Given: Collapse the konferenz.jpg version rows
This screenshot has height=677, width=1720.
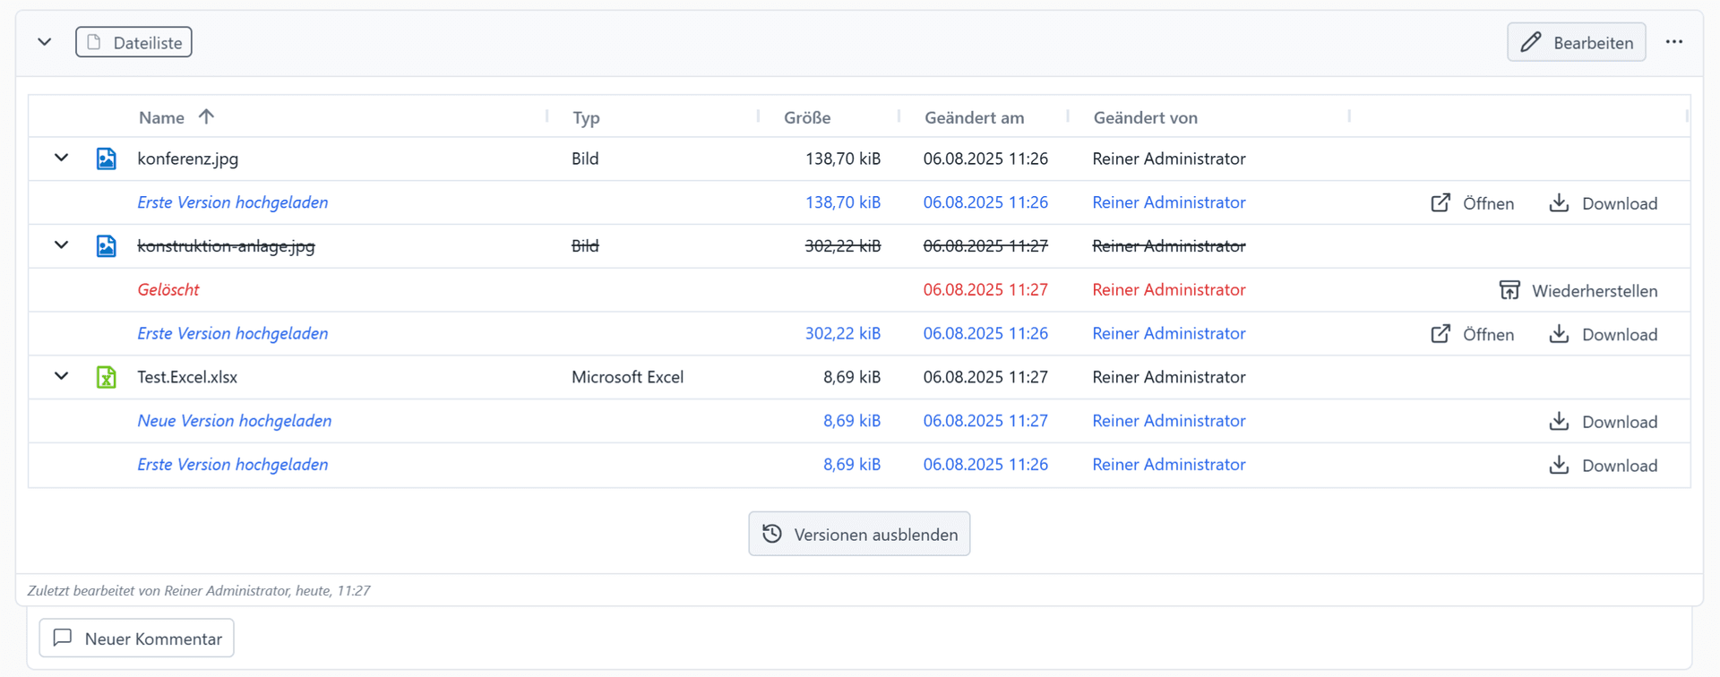Looking at the screenshot, I should [61, 159].
